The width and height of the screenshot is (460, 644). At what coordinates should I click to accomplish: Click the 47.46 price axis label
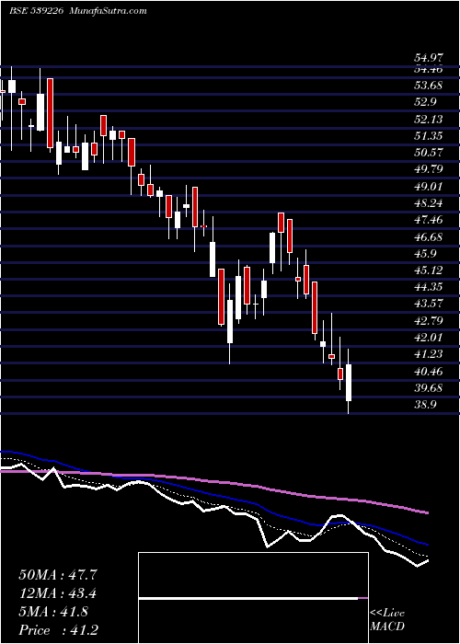tap(429, 220)
